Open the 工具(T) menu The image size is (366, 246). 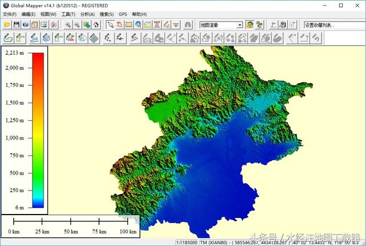[68, 14]
